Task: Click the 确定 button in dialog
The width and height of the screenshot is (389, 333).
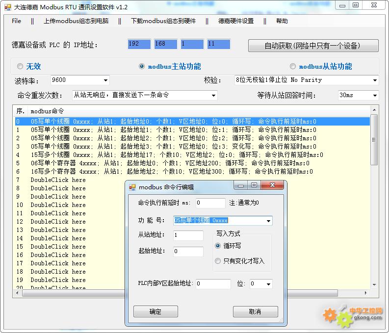Action: pos(156,311)
